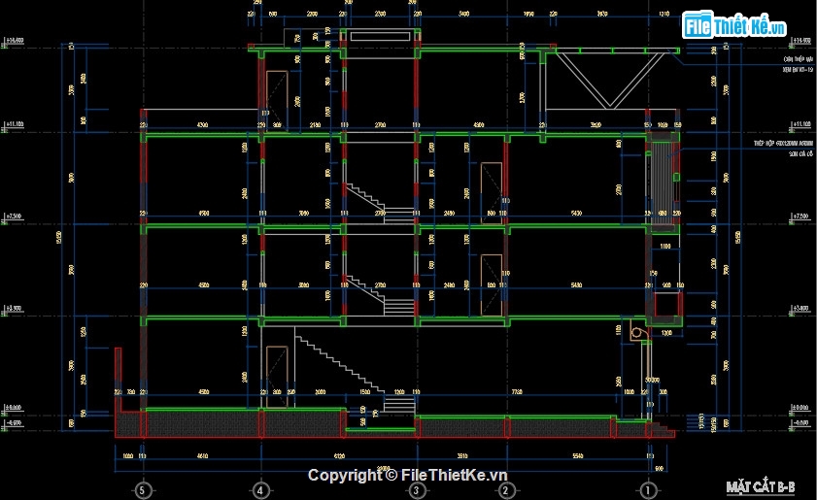The width and height of the screenshot is (817, 500).
Task: Select grid axis bubble 1
Action: (648, 490)
